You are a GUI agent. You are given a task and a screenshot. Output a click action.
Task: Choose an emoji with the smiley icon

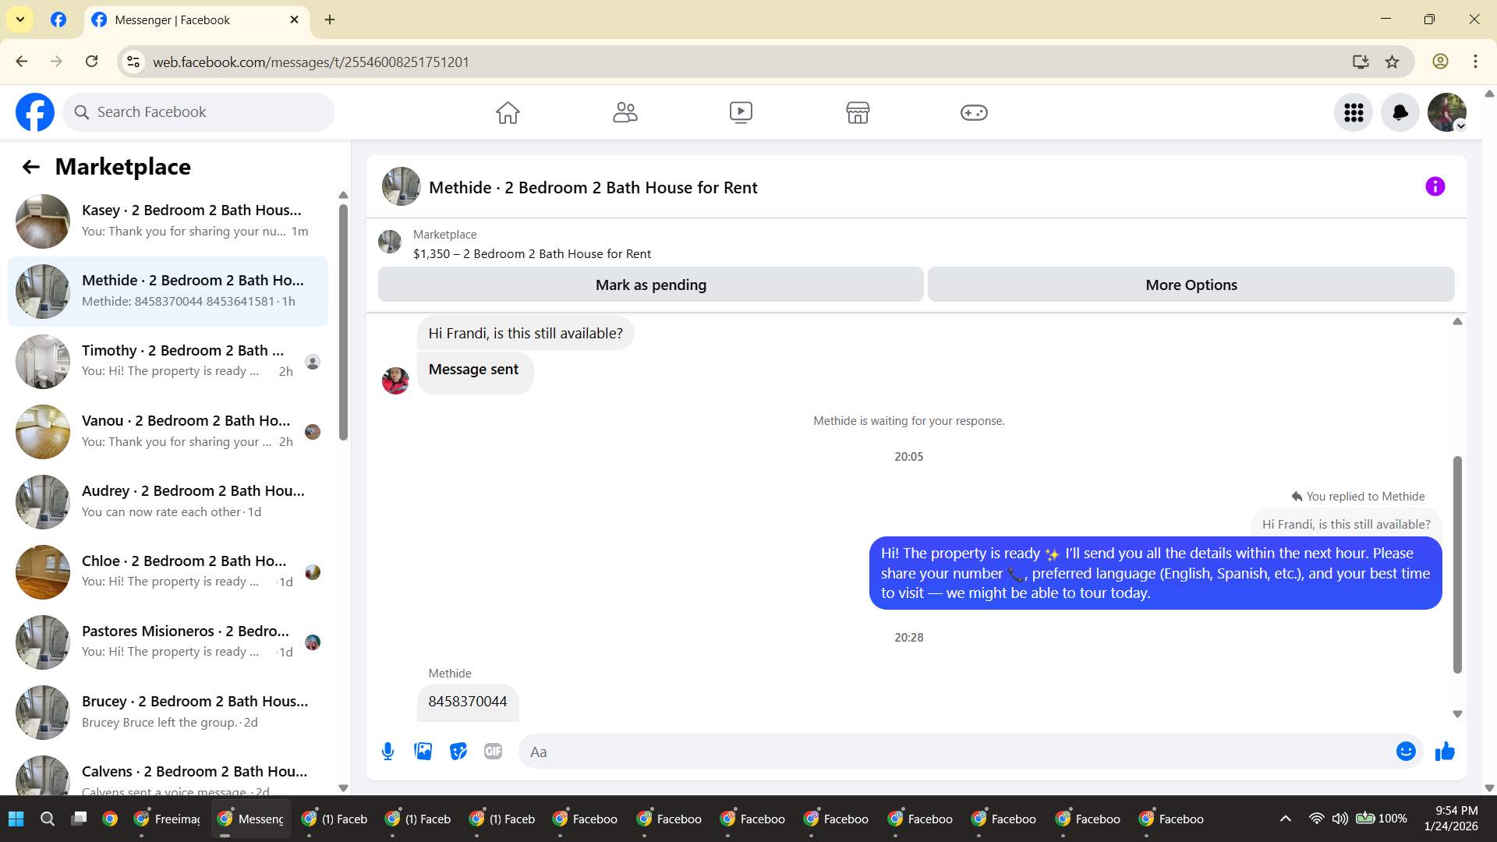click(x=1406, y=752)
